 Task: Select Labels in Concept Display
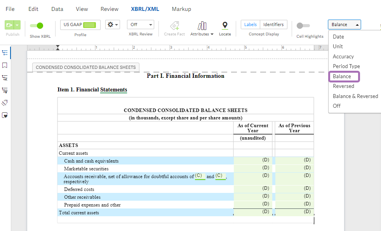point(250,24)
